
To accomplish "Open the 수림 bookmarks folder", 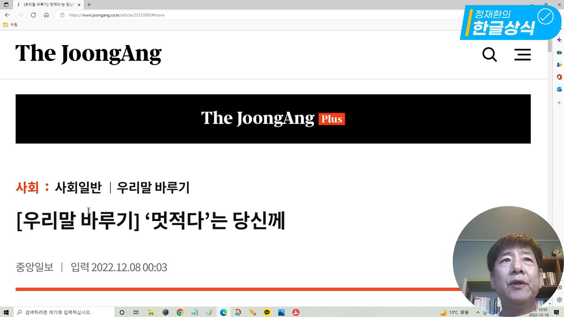I will pos(10,25).
